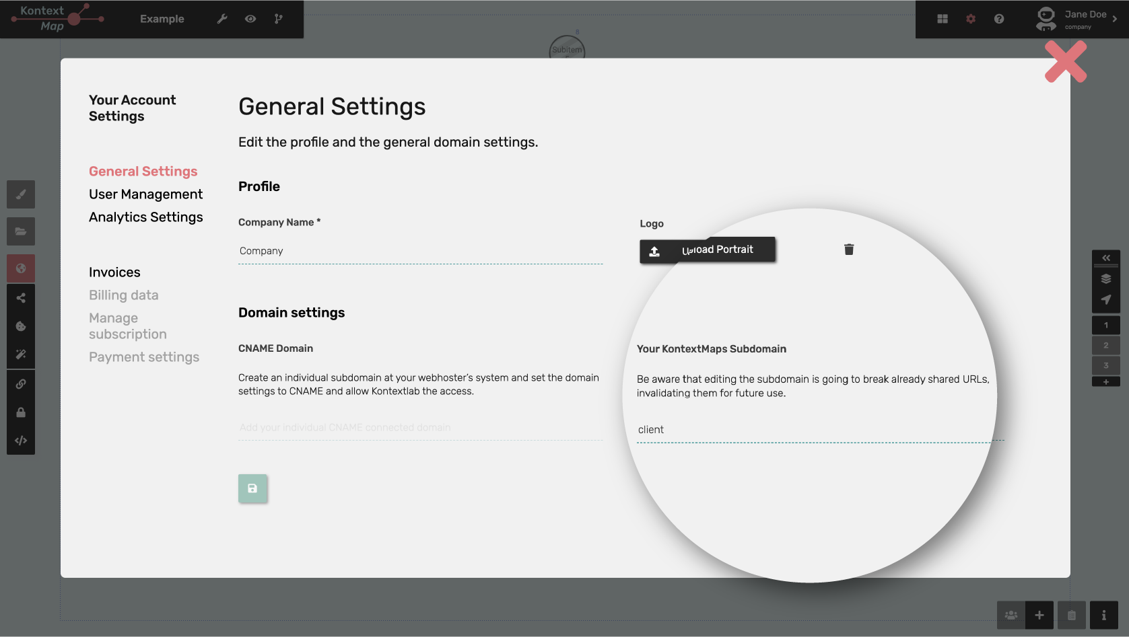The width and height of the screenshot is (1129, 637).
Task: Click the share icon in left sidebar
Action: tap(21, 298)
